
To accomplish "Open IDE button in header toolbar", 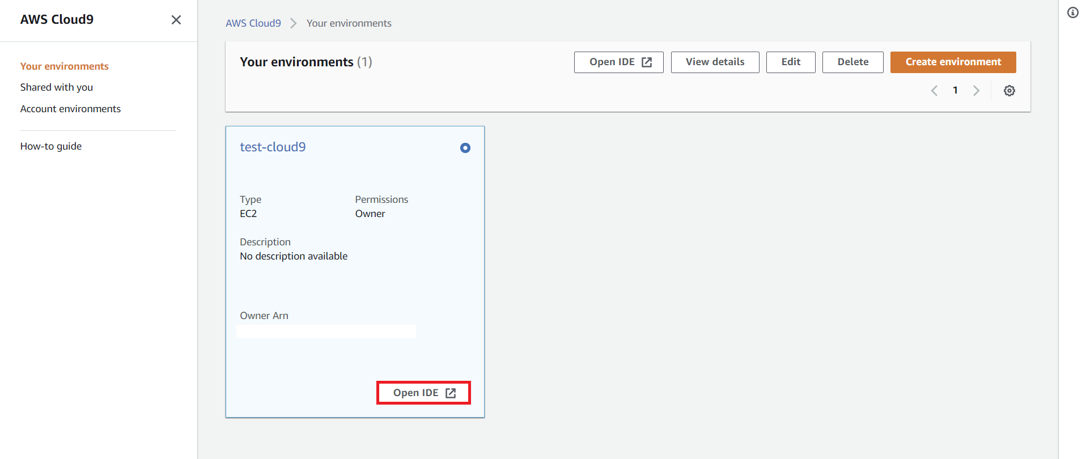I will (x=619, y=62).
